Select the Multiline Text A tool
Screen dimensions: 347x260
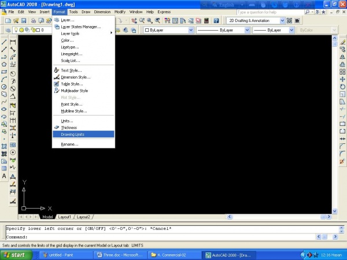coord(4,176)
